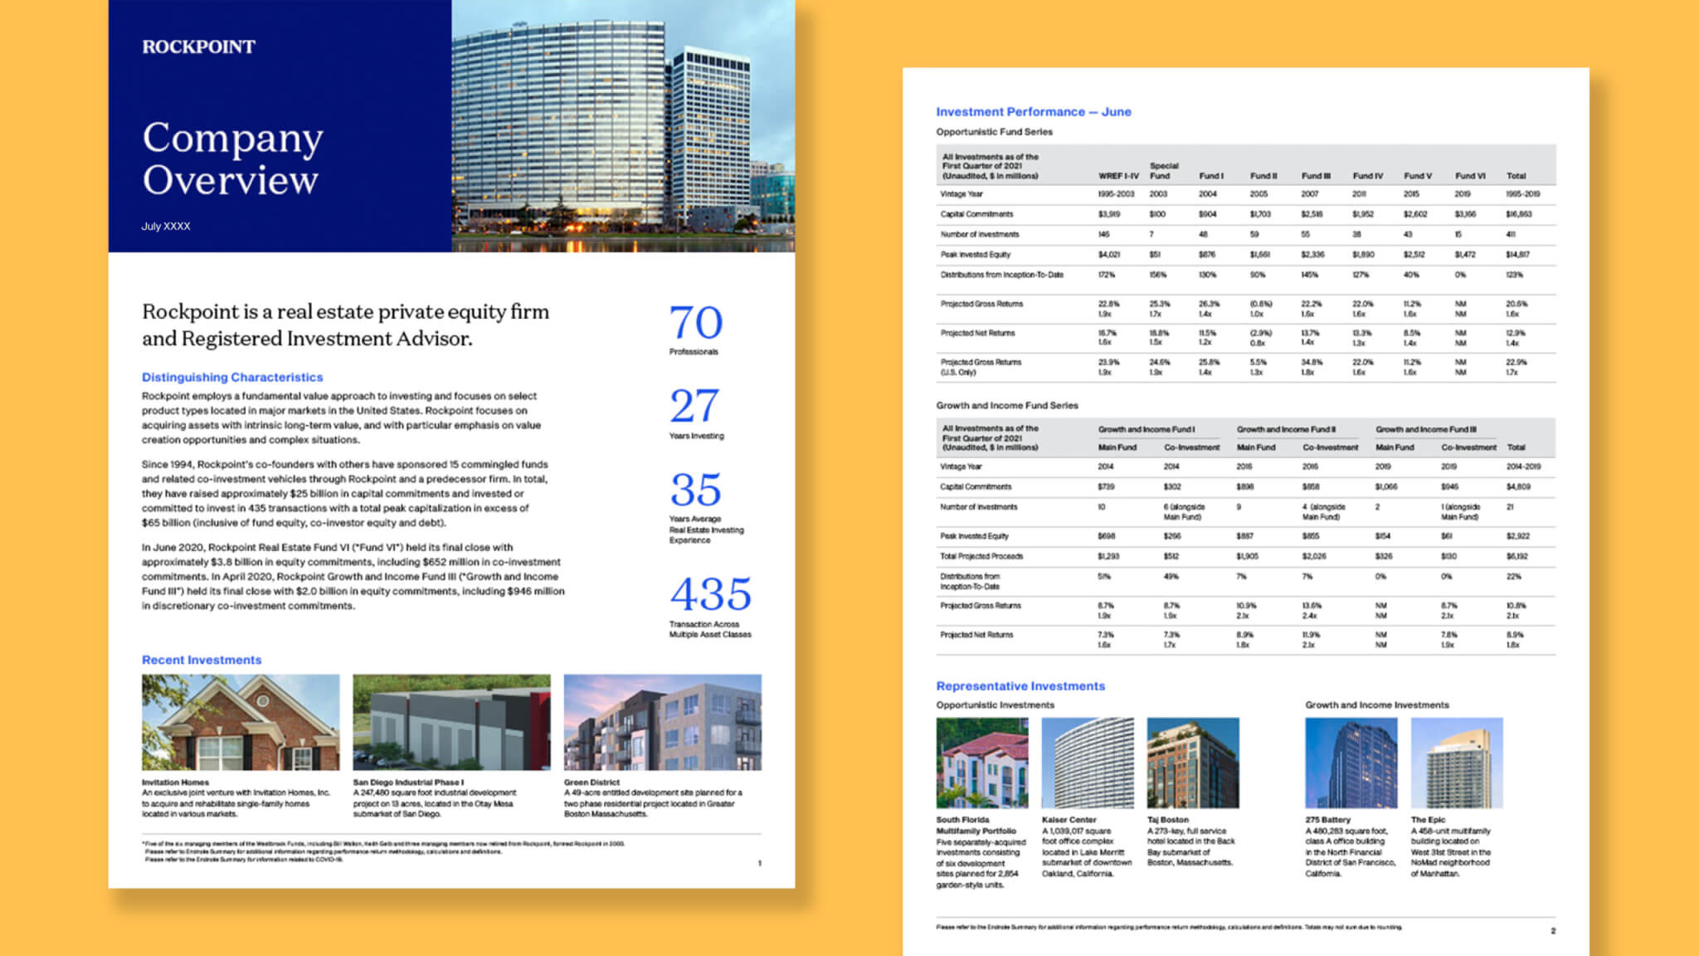Open the Invitation Homes brick house photo
1699x956 pixels.
click(241, 722)
